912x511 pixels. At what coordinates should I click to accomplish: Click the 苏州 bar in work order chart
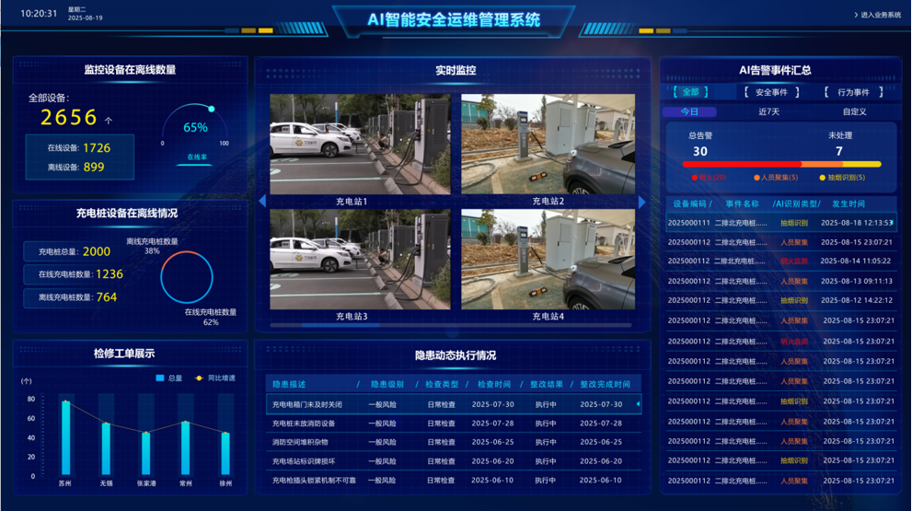tap(65, 437)
